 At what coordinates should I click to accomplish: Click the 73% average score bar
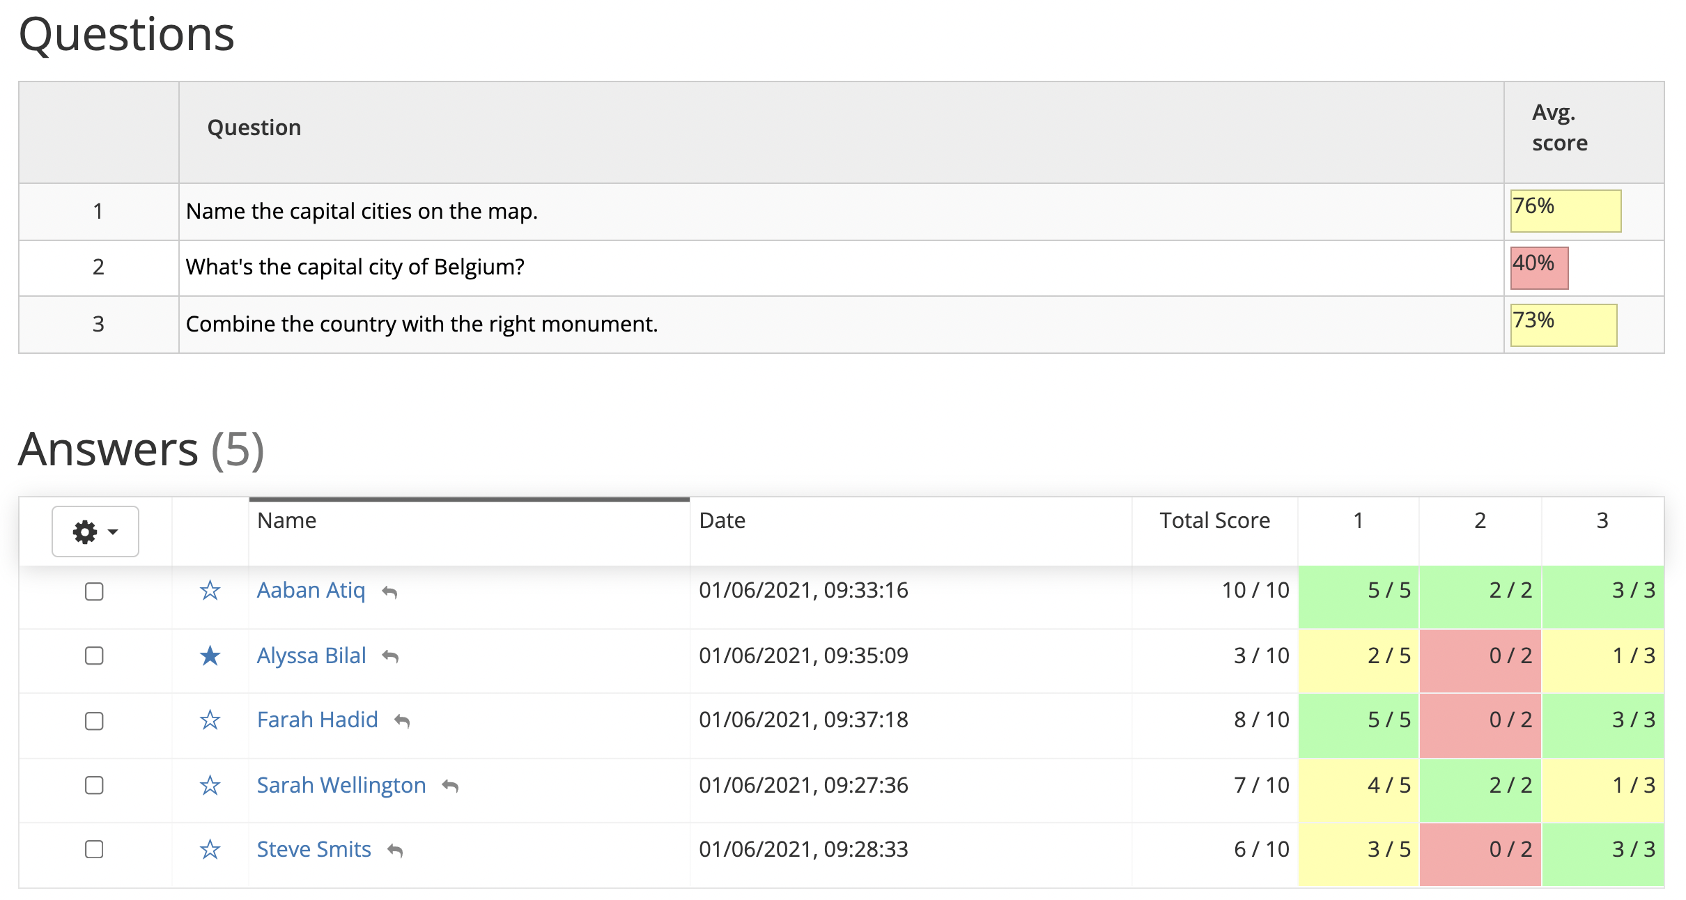click(1563, 325)
